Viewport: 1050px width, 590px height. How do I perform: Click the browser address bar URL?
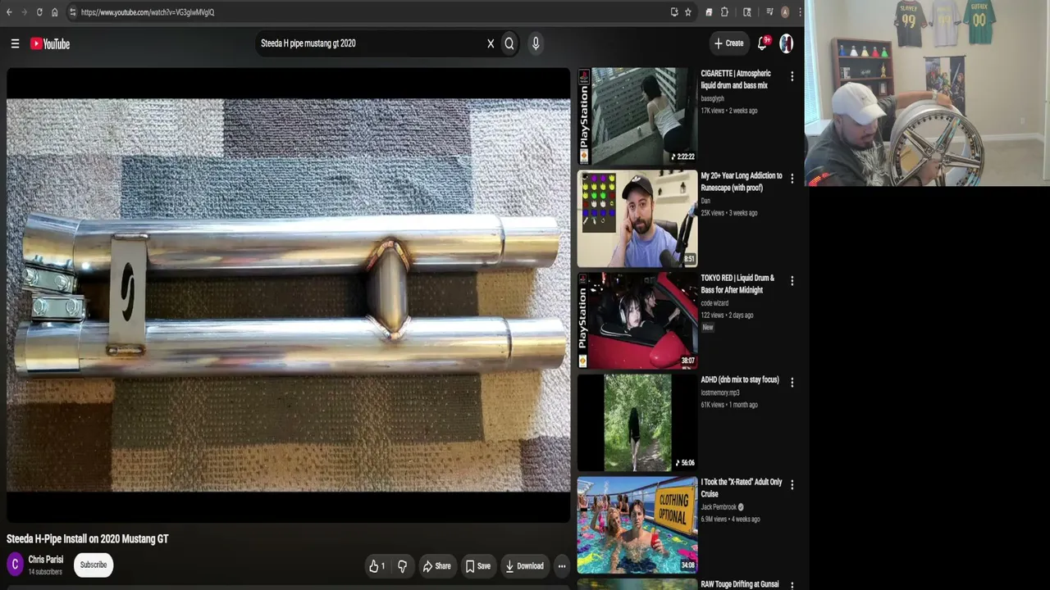pos(148,12)
